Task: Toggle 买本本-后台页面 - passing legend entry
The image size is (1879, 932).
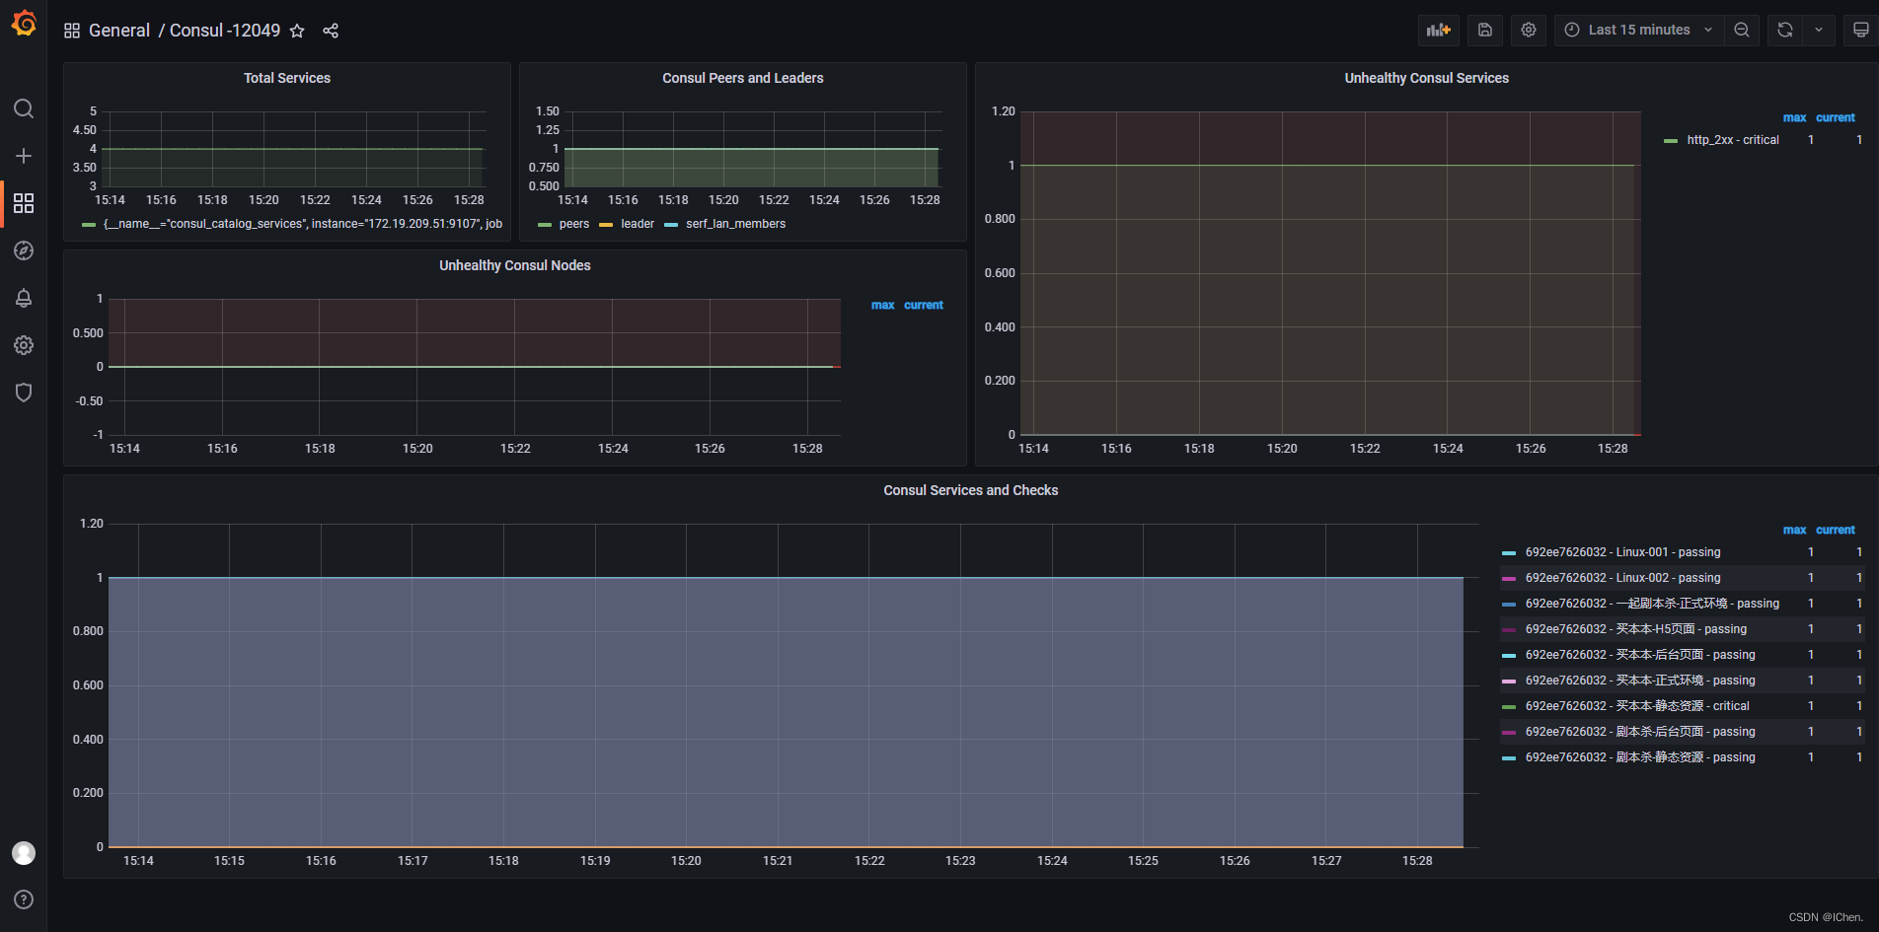Action: tap(1640, 655)
